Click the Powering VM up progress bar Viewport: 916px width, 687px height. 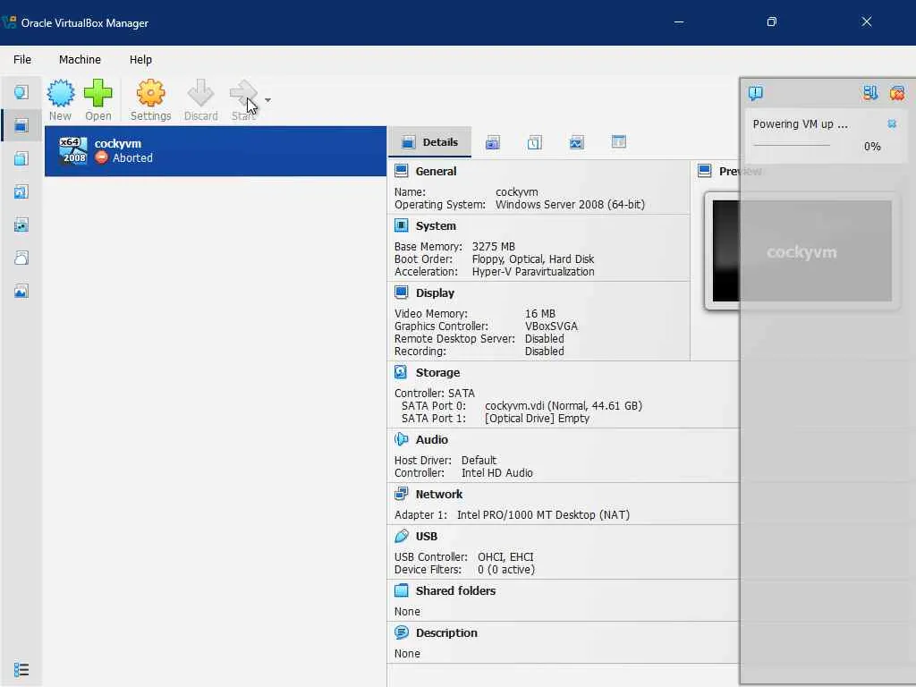pyautogui.click(x=792, y=145)
